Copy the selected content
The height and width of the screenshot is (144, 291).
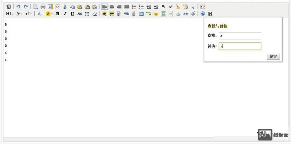pos(72,7)
